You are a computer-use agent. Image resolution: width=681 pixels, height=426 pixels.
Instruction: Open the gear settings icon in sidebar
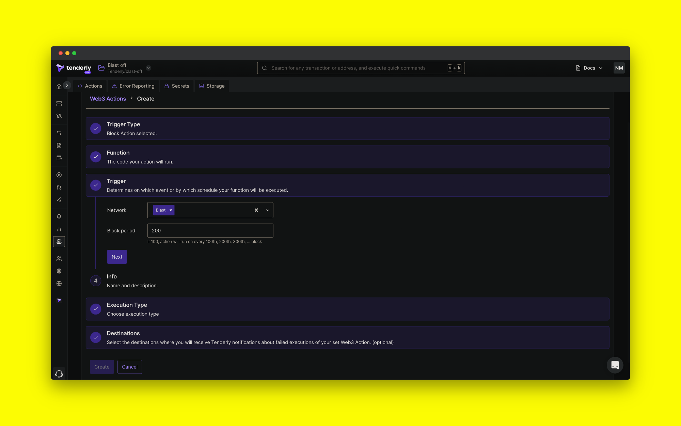pos(59,271)
